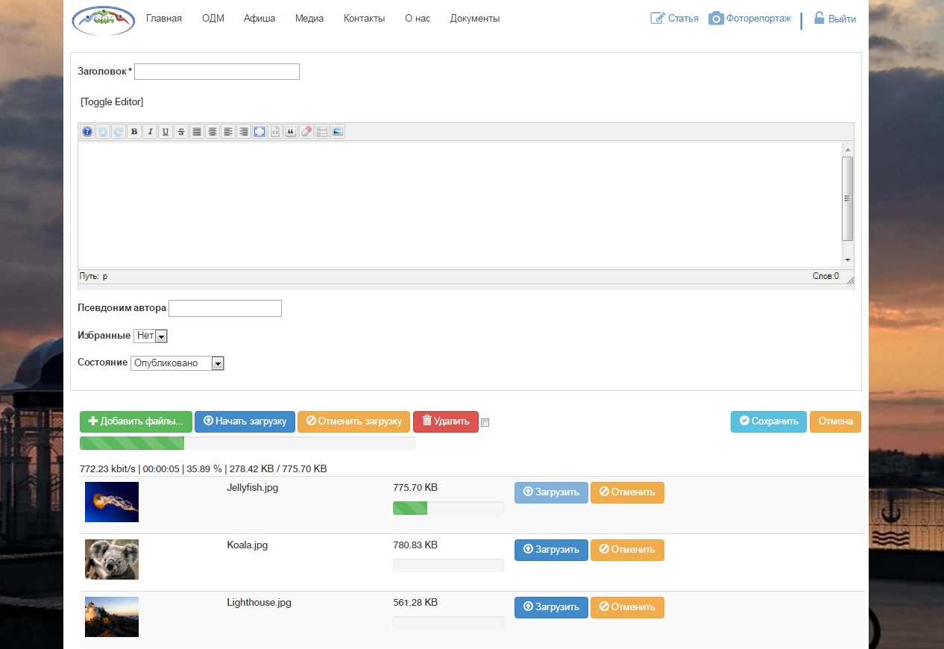Click Отменить for Lighthouse.jpg
The width and height of the screenshot is (944, 649).
(x=627, y=607)
